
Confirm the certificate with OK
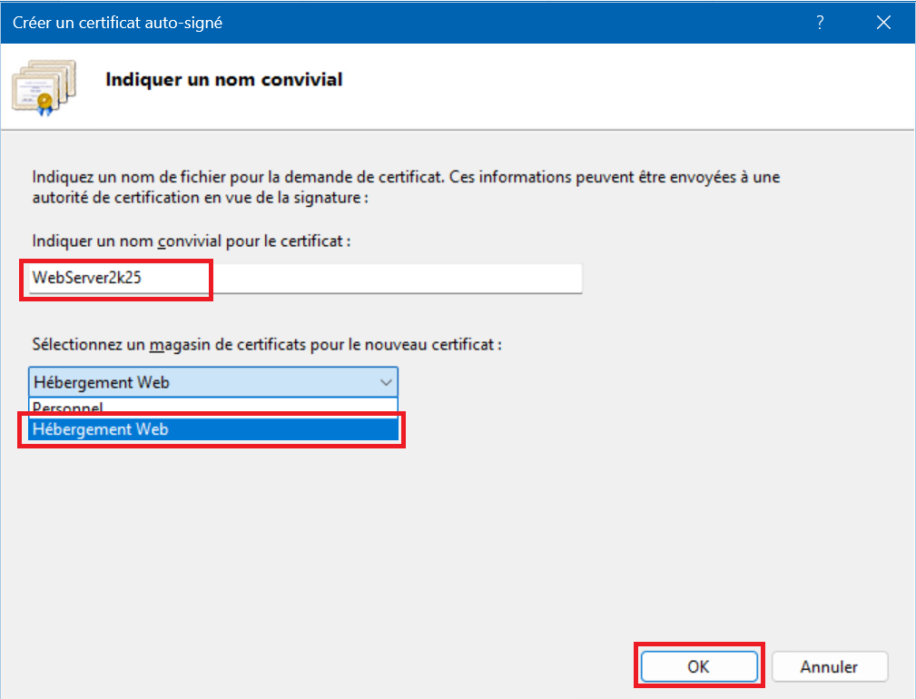[698, 666]
